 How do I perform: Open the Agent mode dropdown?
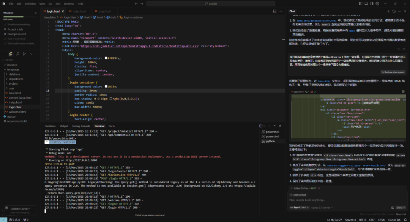click(x=300, y=208)
